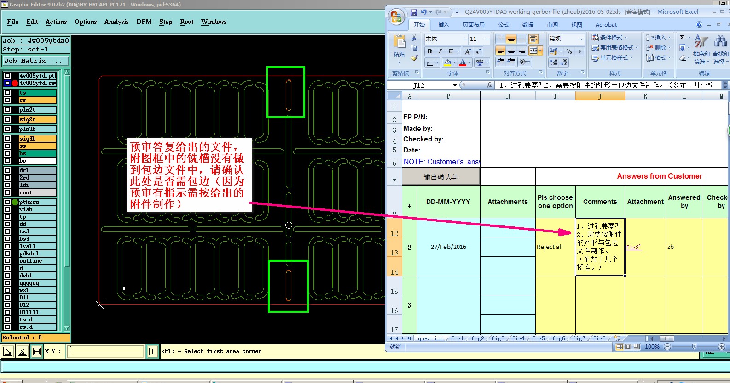Switch to the fig2 worksheet tab
Image resolution: width=730 pixels, height=383 pixels.
click(x=477, y=338)
